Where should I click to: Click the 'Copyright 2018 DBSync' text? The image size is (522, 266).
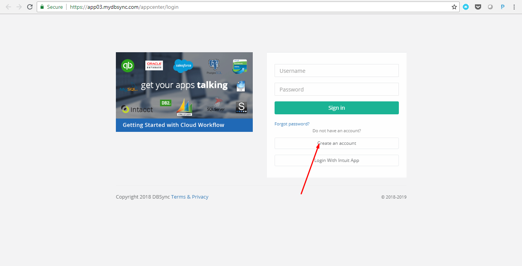coord(143,197)
